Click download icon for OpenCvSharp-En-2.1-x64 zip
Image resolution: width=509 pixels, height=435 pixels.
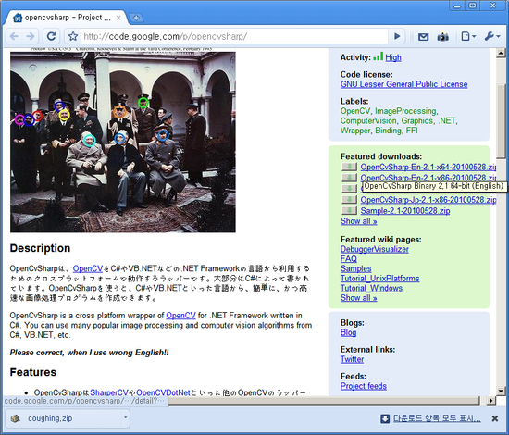tap(349, 167)
